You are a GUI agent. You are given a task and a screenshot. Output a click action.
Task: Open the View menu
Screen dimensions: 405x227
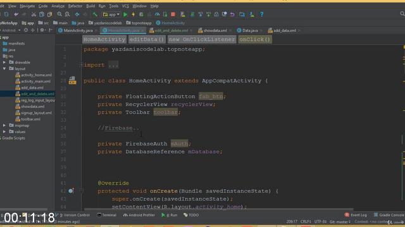tap(12, 6)
